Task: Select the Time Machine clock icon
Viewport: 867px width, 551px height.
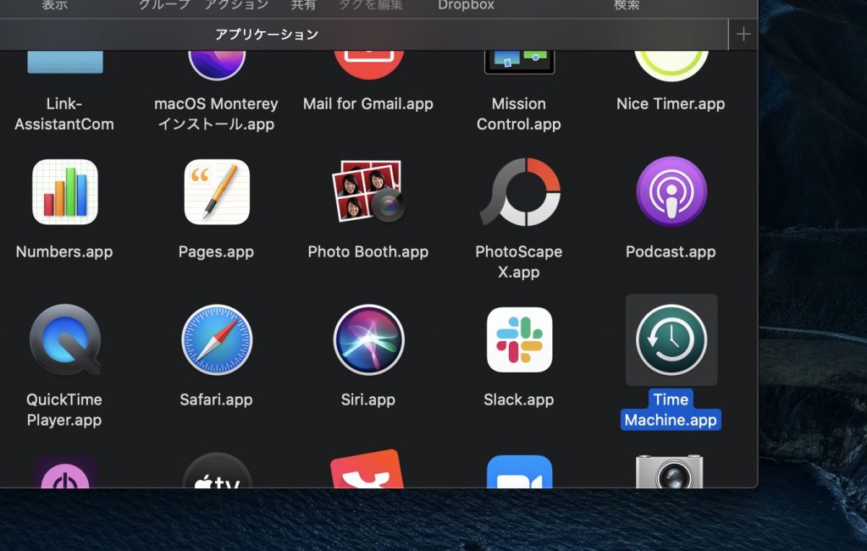Action: point(671,340)
